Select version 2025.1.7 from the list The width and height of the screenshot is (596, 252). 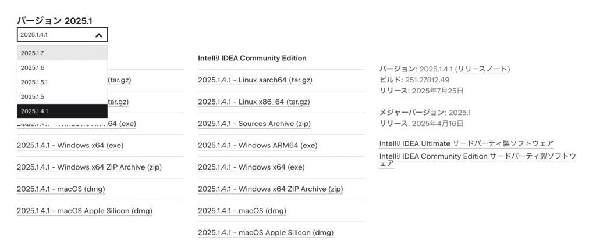click(62, 53)
